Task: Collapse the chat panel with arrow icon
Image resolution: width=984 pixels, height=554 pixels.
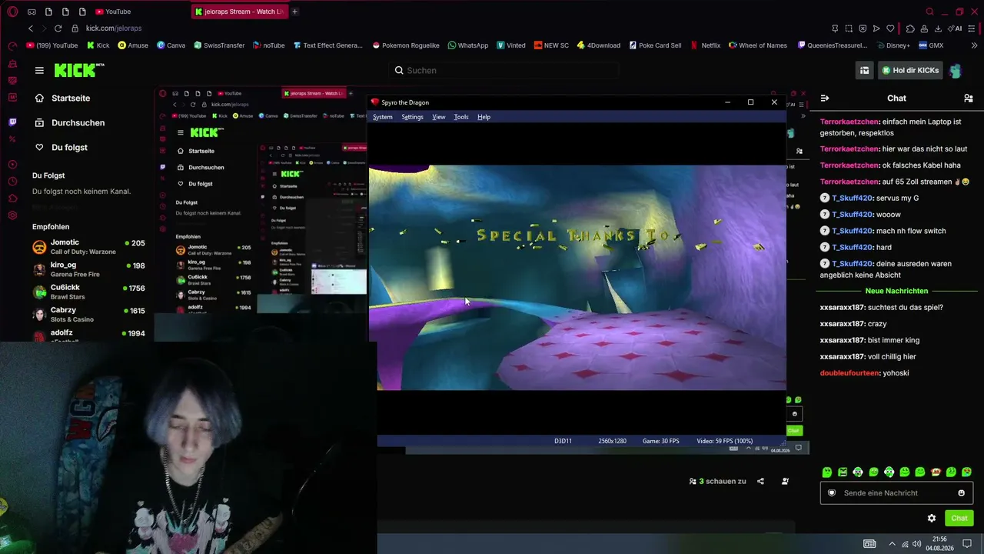Action: click(x=825, y=98)
